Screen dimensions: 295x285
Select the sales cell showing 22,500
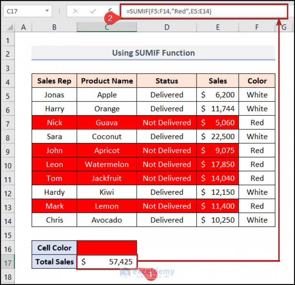[218, 137]
